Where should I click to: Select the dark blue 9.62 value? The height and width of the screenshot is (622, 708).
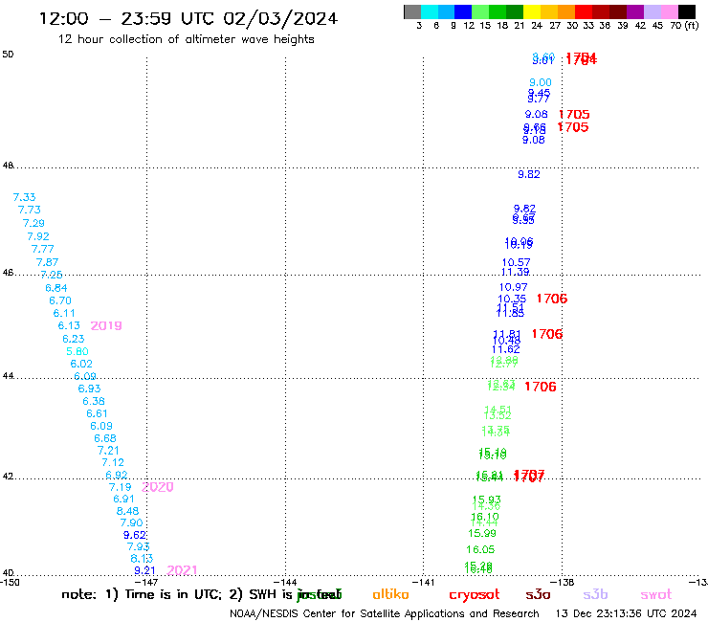pyautogui.click(x=135, y=535)
